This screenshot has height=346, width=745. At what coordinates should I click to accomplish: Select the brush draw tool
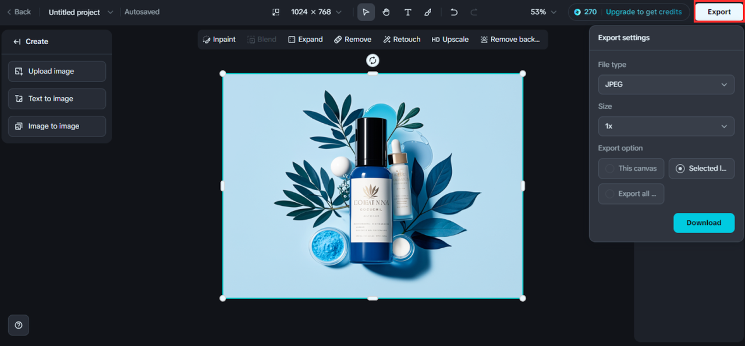(428, 12)
